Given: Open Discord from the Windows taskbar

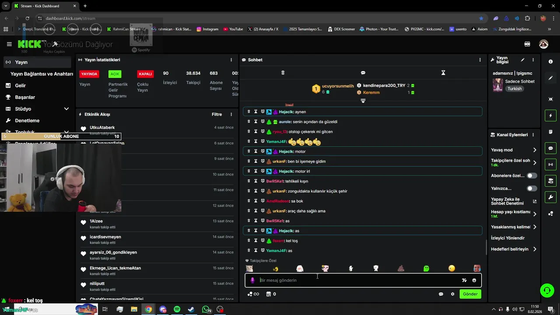Looking at the screenshot, I should pos(163,309).
